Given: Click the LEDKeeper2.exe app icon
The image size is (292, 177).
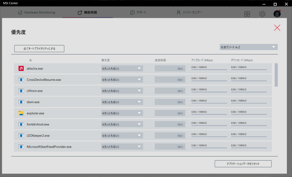Looking at the screenshot, I should (x=21, y=135).
